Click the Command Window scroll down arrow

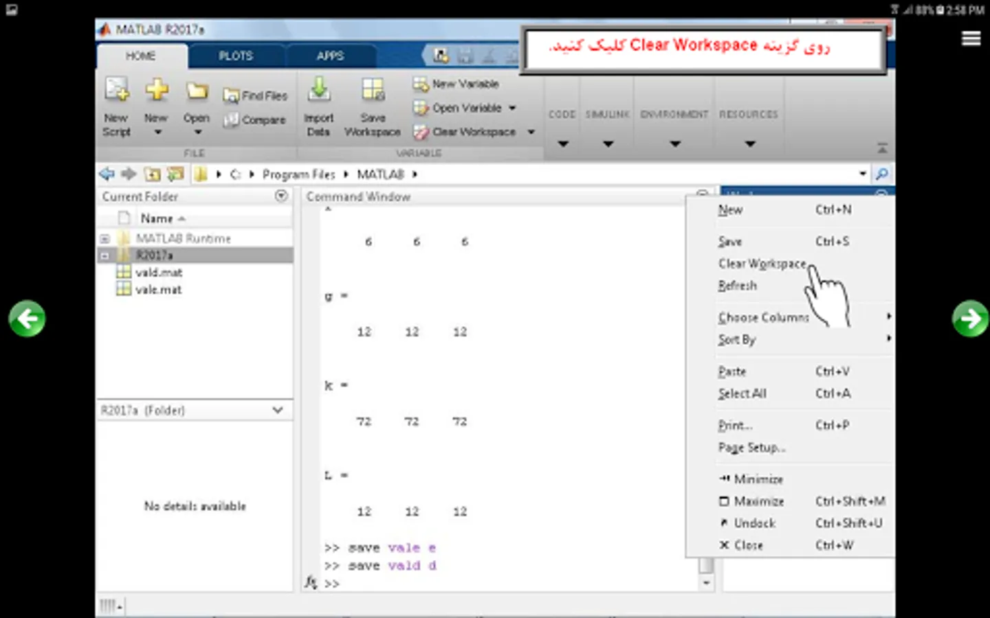706,583
